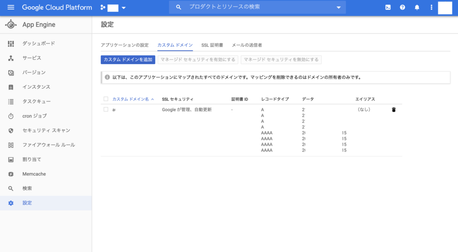The width and height of the screenshot is (458, 252).
Task: Click the info icon in the notice banner
Action: pos(107,77)
